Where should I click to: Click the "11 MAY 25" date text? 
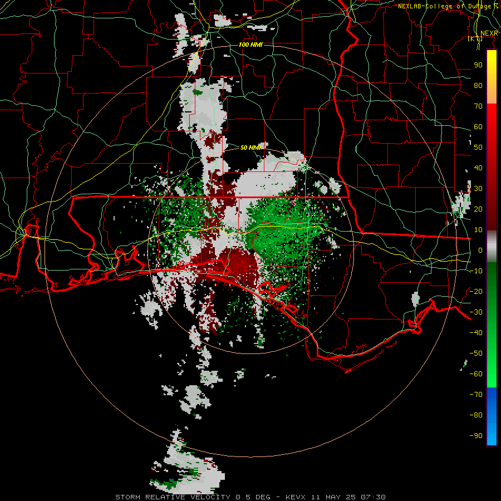tap(333, 497)
